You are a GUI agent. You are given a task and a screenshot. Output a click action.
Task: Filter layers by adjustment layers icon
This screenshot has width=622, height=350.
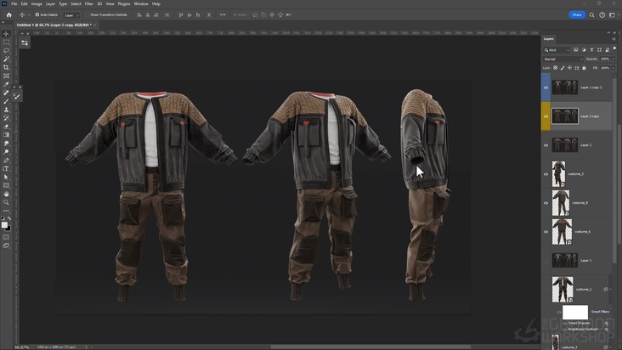584,50
